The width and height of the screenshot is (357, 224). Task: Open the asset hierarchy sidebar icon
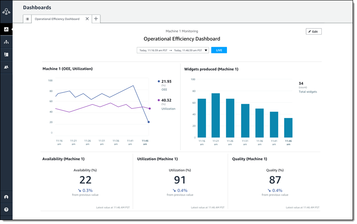pos(6,42)
